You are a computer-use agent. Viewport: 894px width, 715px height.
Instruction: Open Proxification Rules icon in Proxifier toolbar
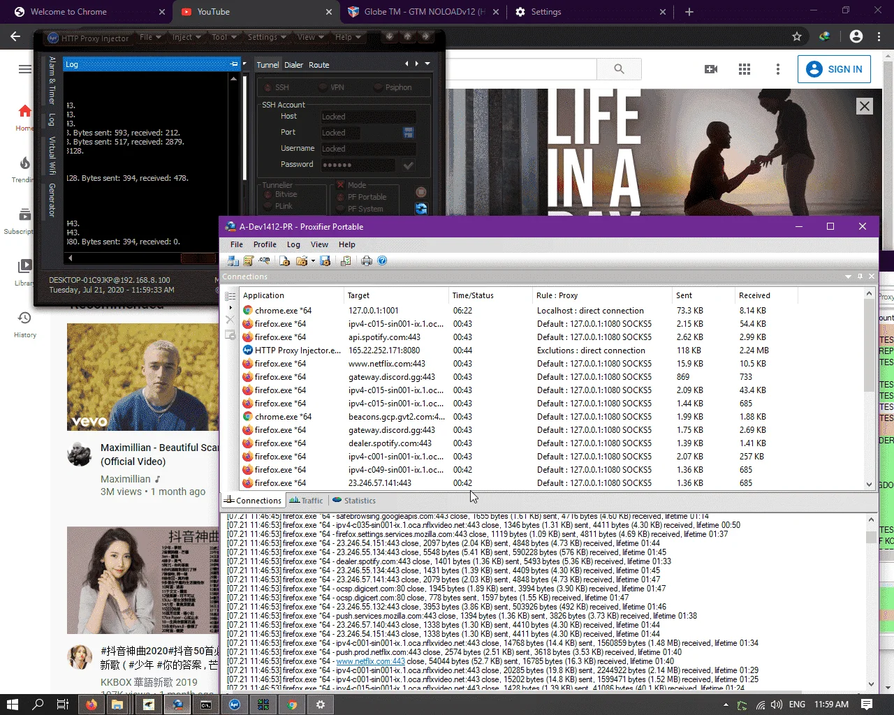[248, 260]
